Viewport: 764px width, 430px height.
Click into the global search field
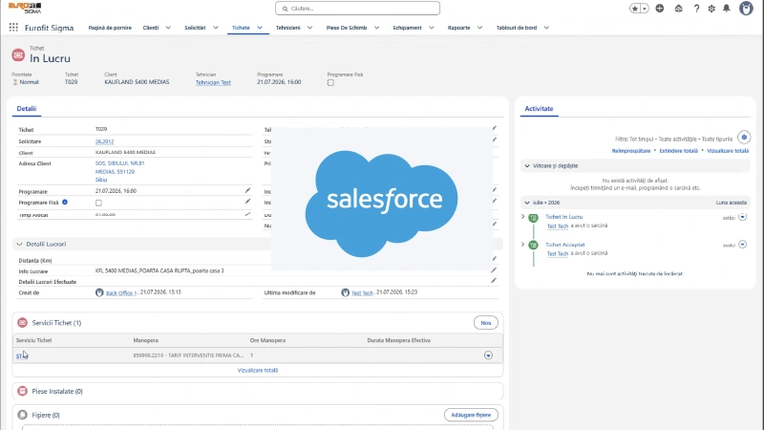[x=357, y=9]
